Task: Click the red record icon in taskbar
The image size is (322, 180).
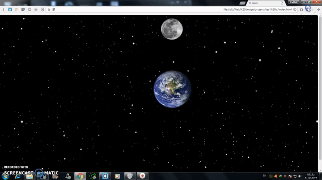Action: [142, 176]
